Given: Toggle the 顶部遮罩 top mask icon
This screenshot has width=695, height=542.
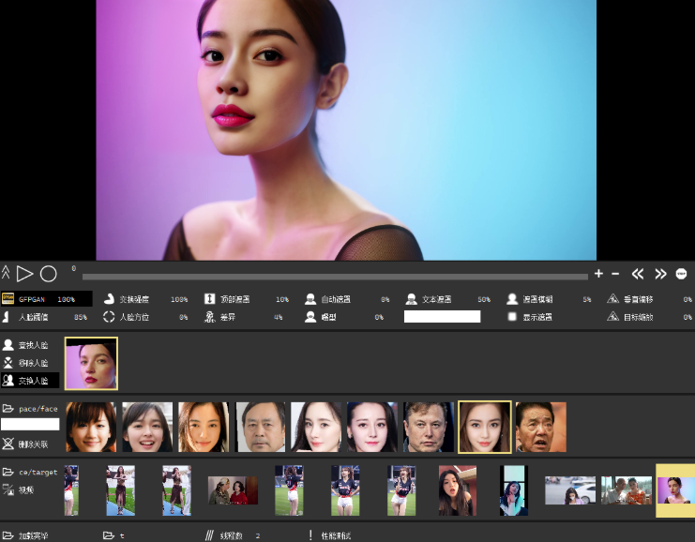Looking at the screenshot, I should tap(210, 299).
